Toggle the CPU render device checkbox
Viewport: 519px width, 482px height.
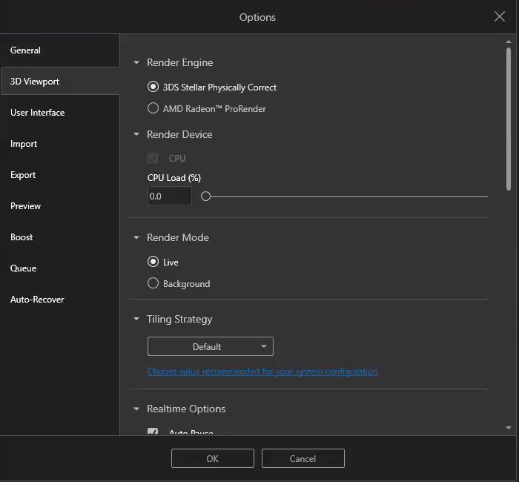tap(153, 158)
